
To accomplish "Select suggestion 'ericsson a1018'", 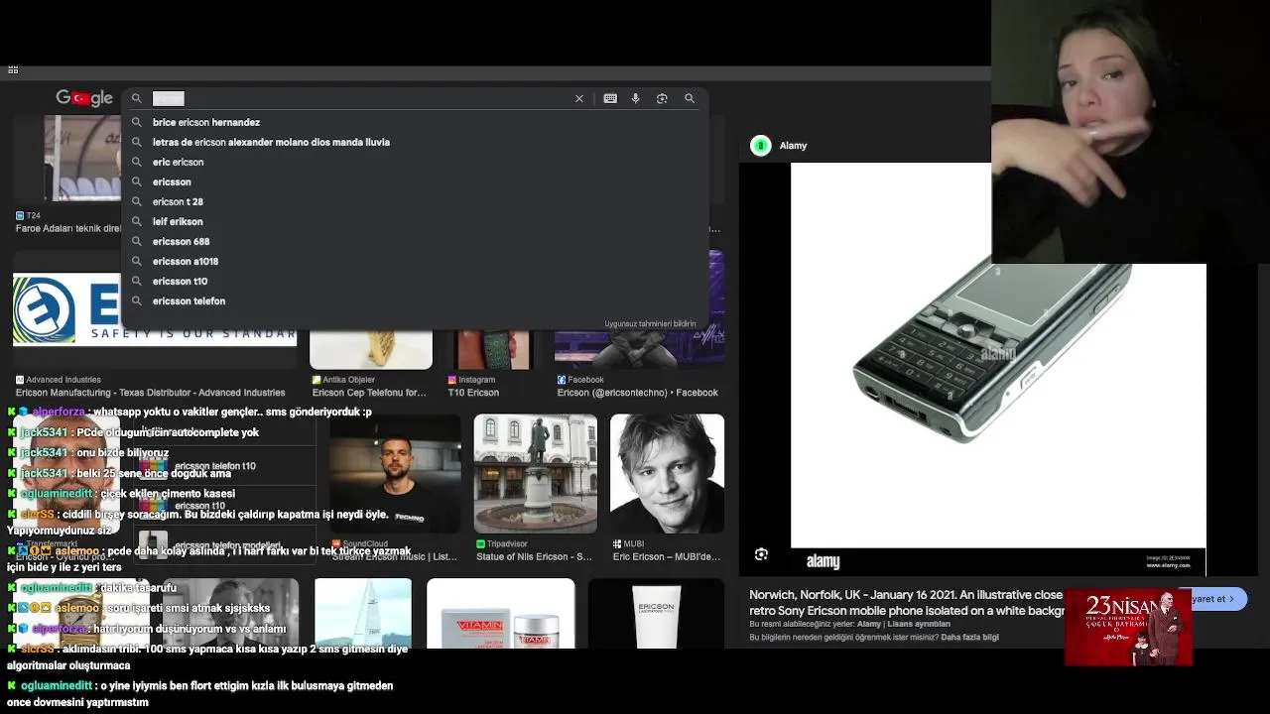I will pos(186,261).
